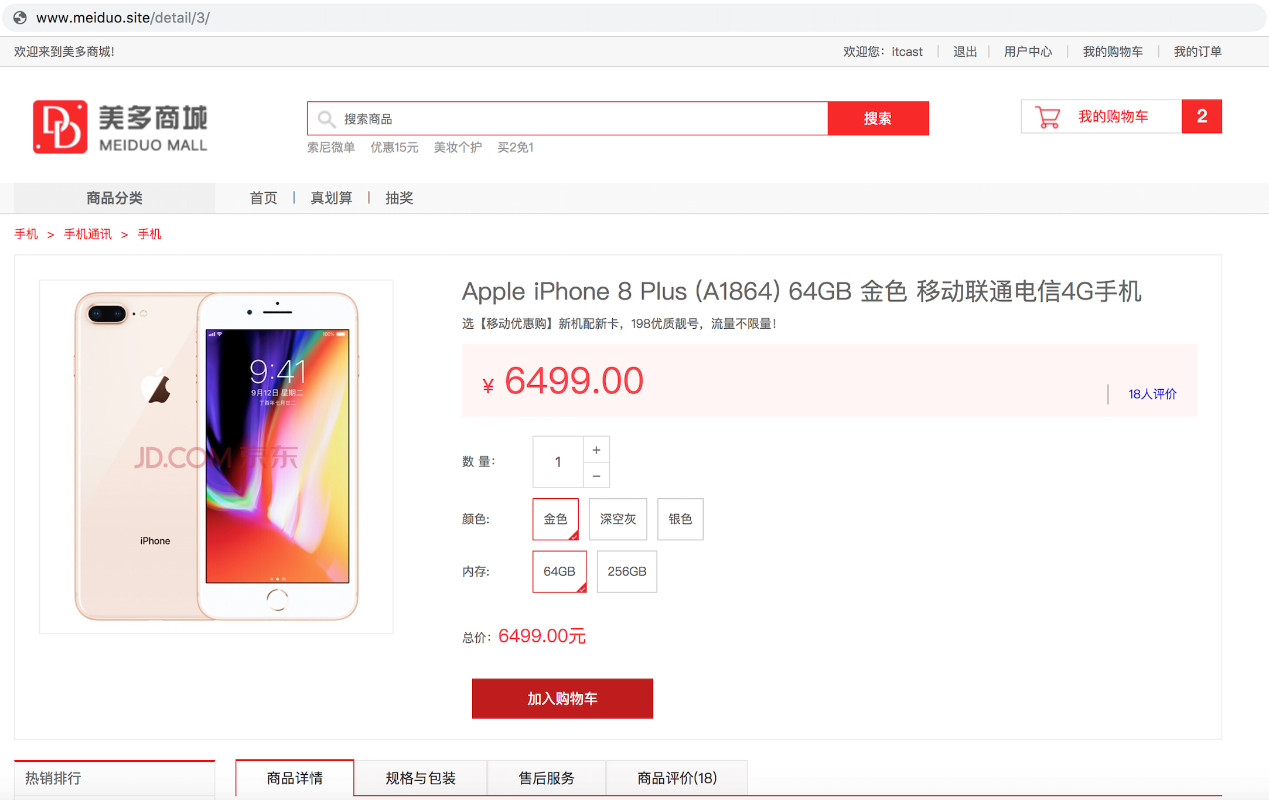The image size is (1269, 800).
Task: Decrease quantity with the minus button
Action: coord(596,475)
